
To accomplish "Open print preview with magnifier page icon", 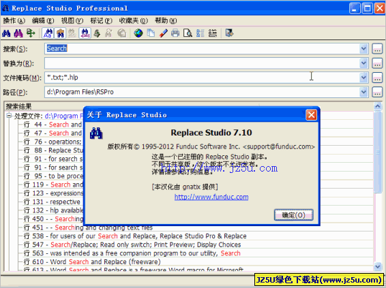I will pos(188,33).
